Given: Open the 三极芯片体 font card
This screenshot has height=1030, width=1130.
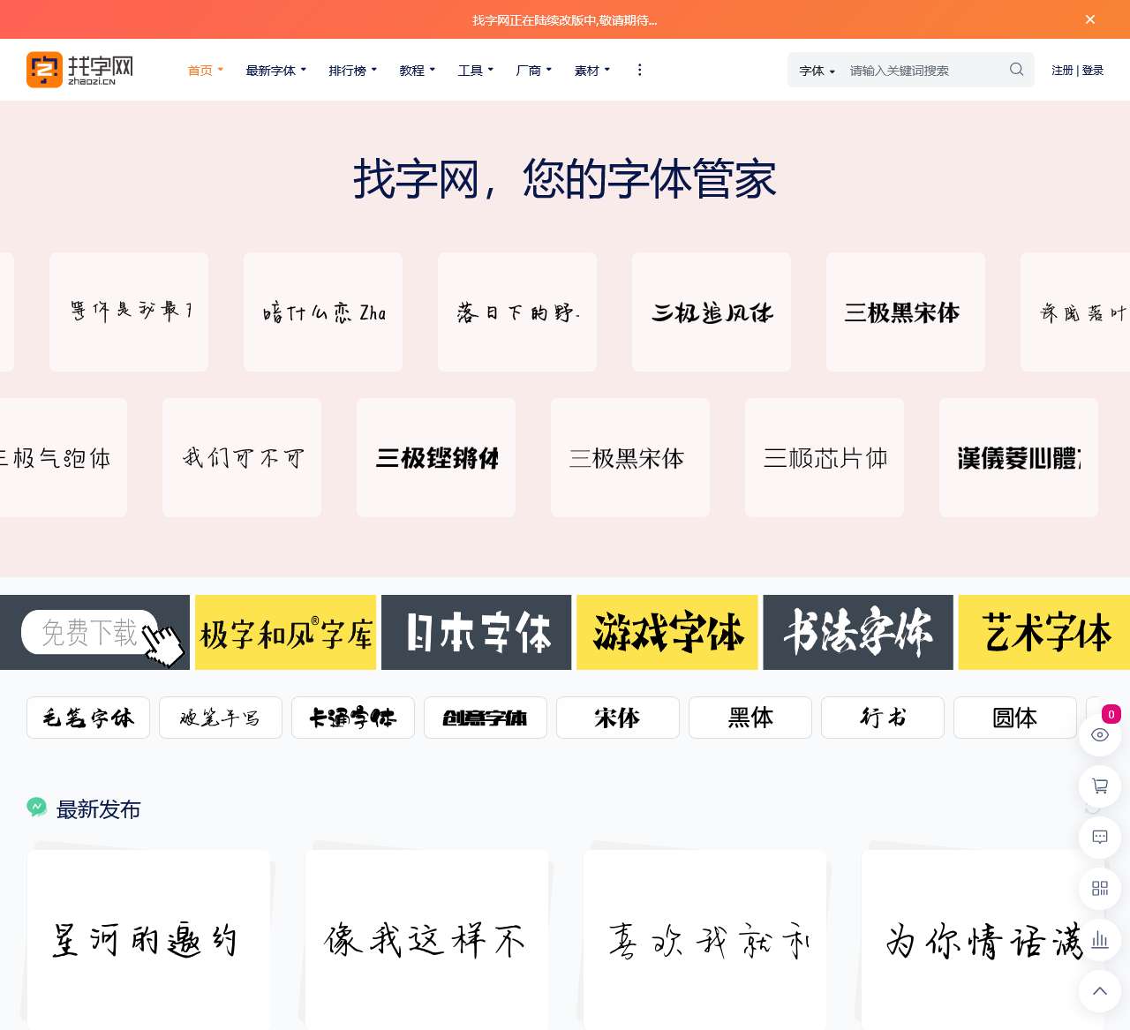Looking at the screenshot, I should (x=825, y=458).
